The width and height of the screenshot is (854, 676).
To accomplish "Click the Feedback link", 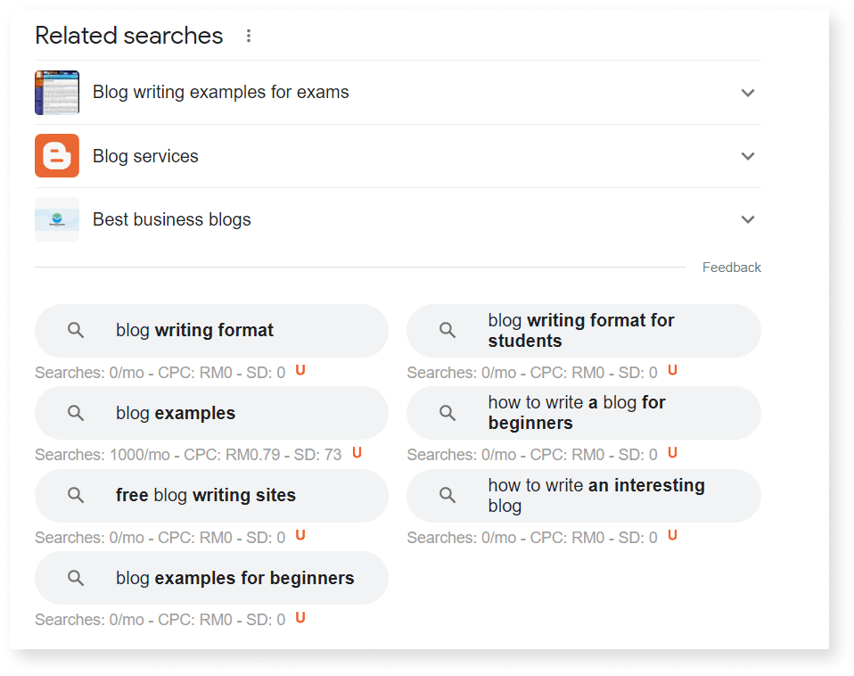I will (731, 267).
